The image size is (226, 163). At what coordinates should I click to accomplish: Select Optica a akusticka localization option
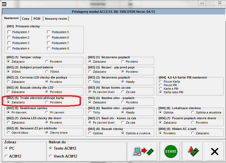pyautogui.click(x=193, y=112)
